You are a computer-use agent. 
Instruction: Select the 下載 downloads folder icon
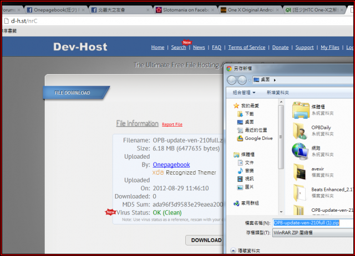pyautogui.click(x=240, y=114)
